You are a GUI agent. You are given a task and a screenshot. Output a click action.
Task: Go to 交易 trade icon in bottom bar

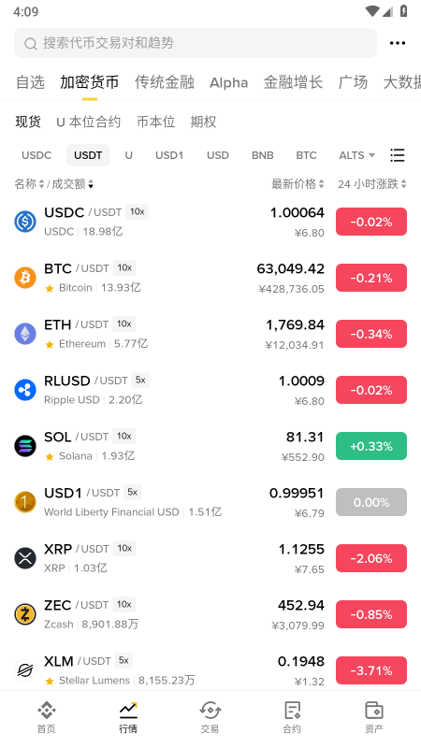coord(210,711)
